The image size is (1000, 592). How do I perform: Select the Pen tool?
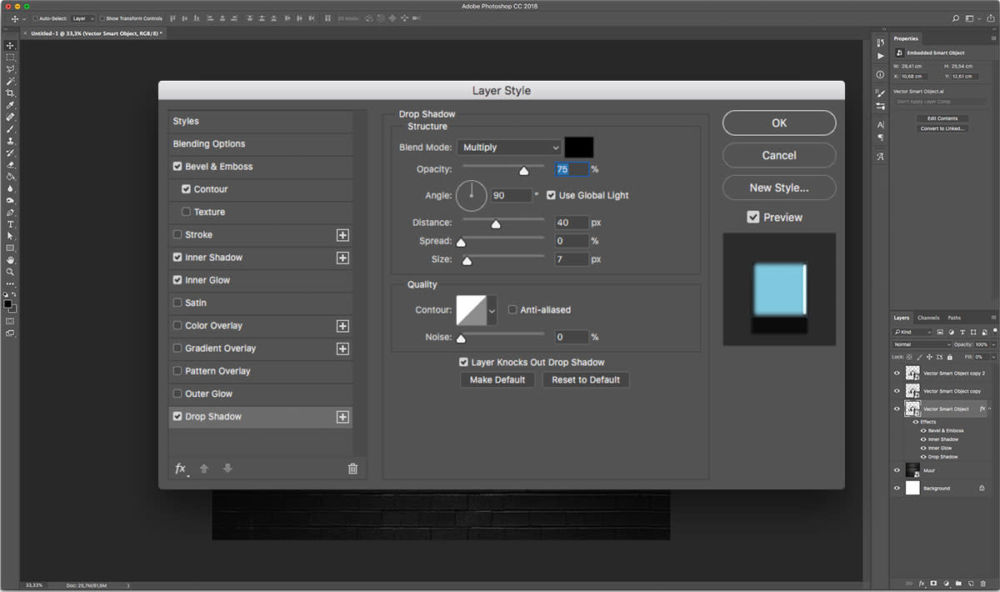(11, 213)
